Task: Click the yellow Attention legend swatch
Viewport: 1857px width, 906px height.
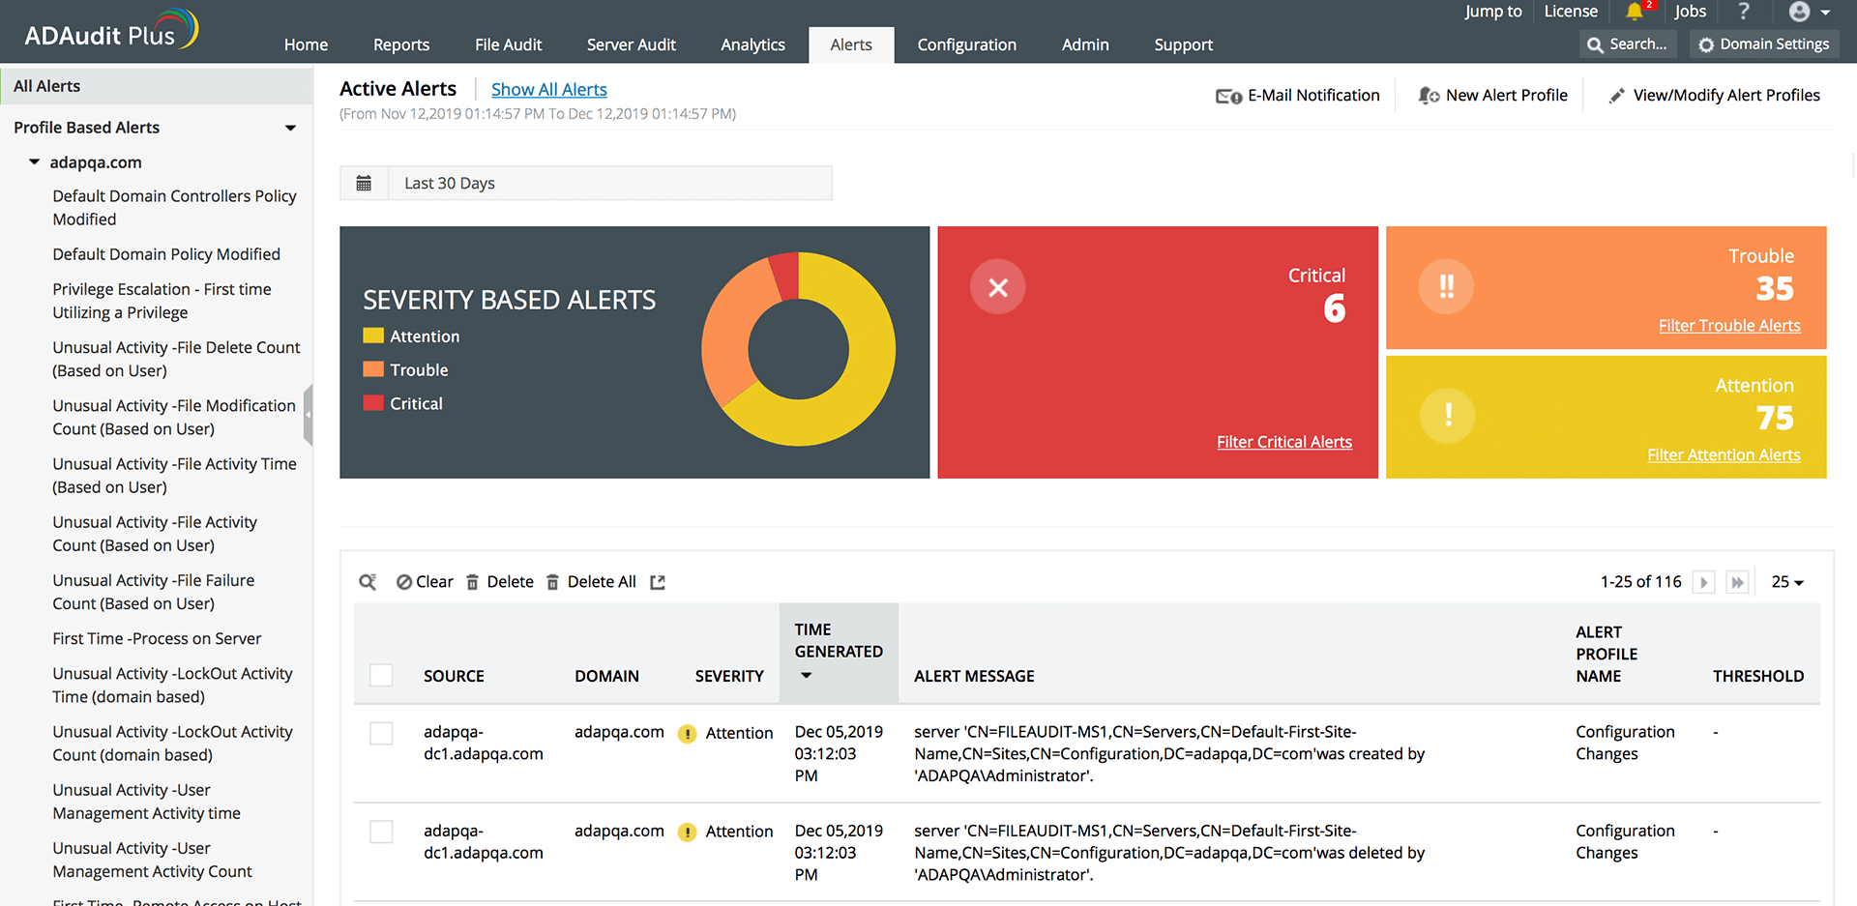Action: pos(372,336)
